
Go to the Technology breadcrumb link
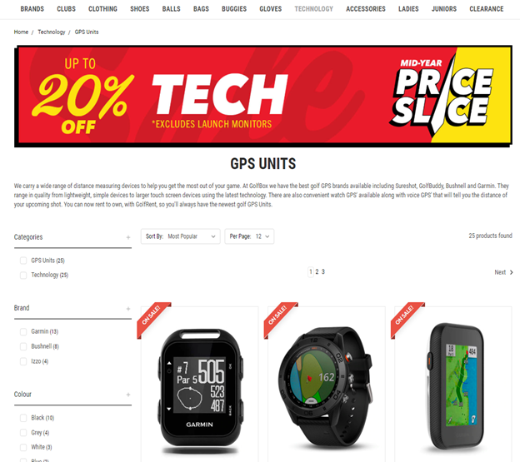coord(52,32)
